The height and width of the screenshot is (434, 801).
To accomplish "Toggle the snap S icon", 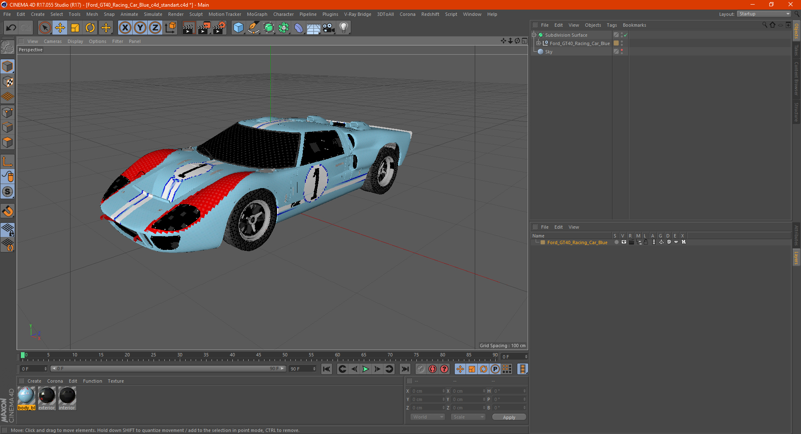I will 8,192.
